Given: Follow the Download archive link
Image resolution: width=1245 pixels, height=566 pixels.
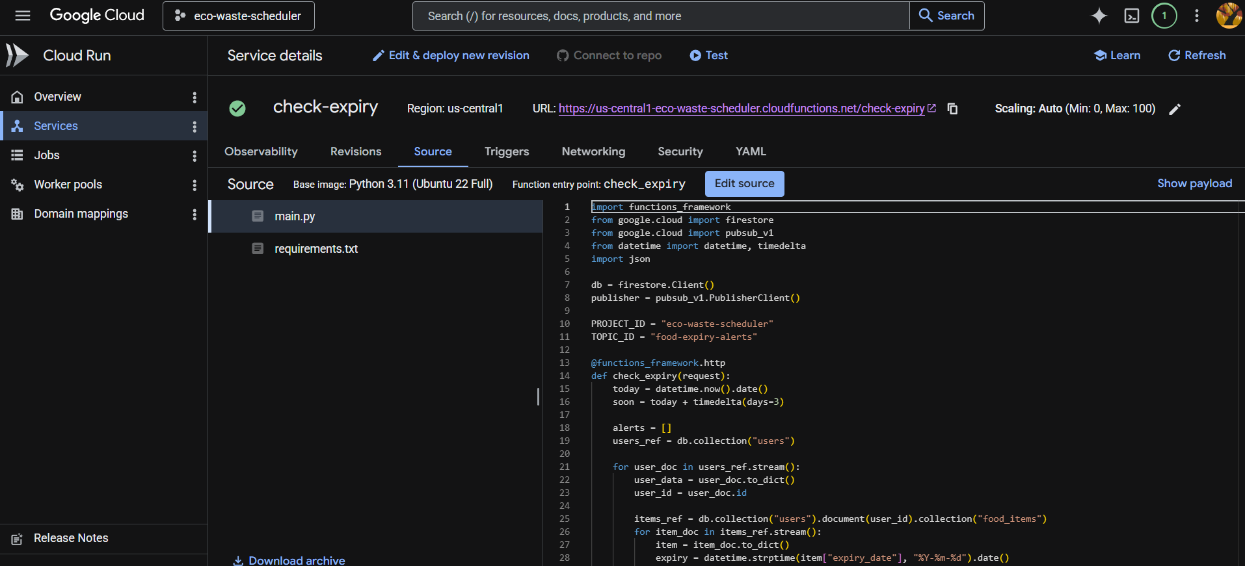Looking at the screenshot, I should point(289,560).
